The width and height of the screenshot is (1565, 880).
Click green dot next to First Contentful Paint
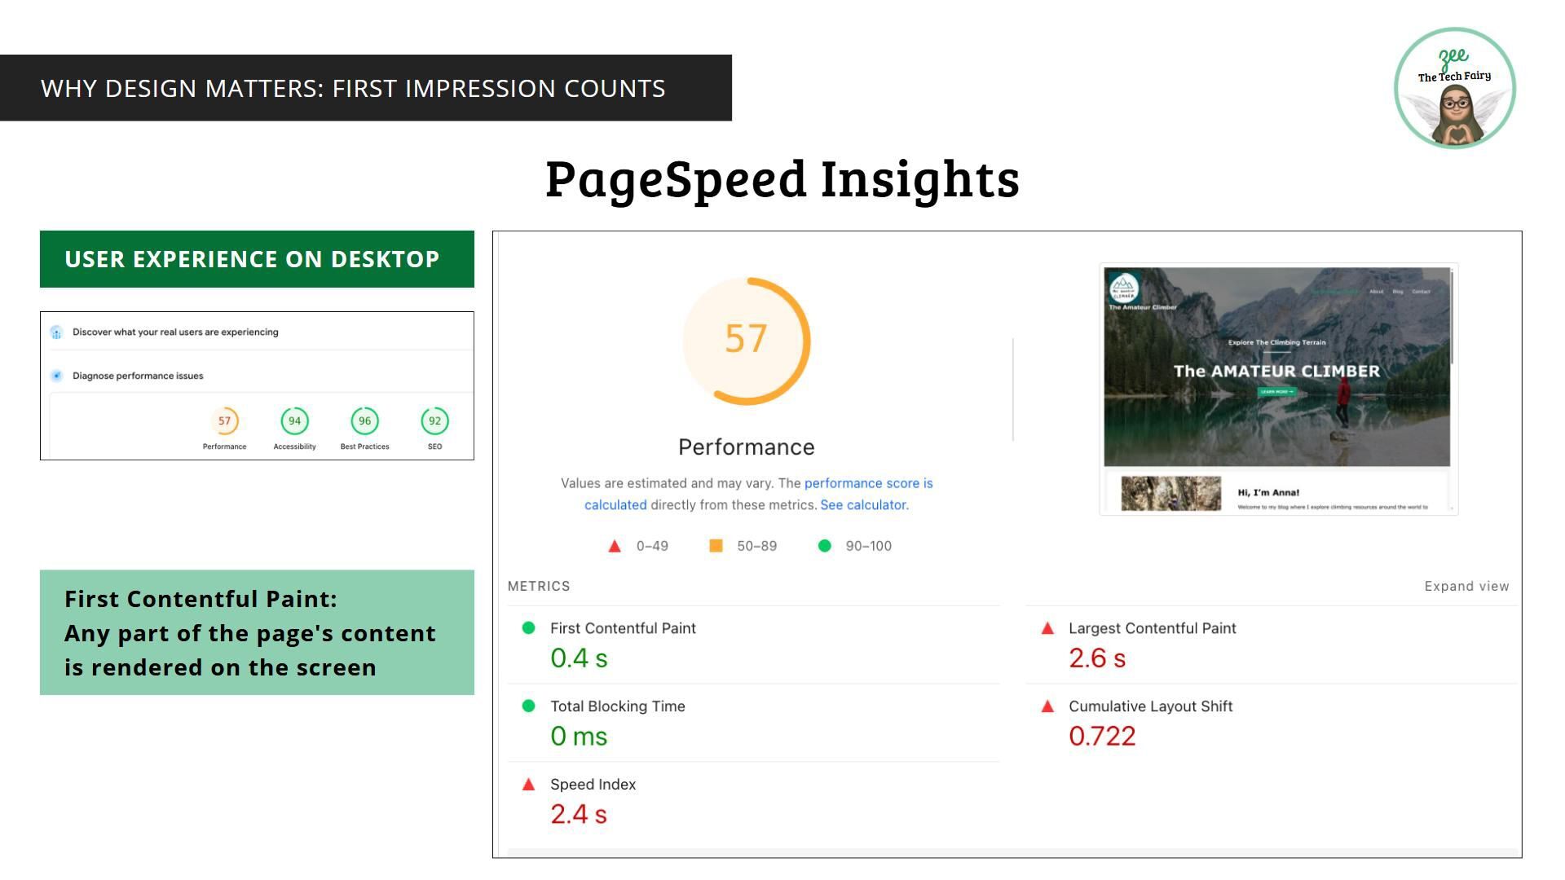coord(528,628)
